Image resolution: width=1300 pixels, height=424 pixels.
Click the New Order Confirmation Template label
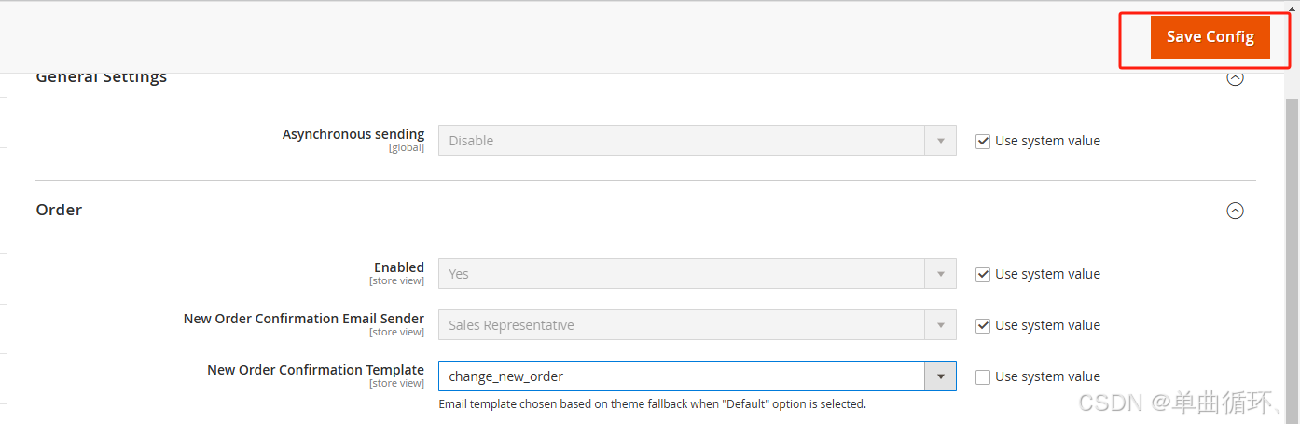coord(315,370)
